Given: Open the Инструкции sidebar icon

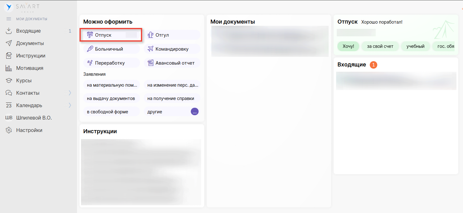Looking at the screenshot, I should click(x=9, y=56).
